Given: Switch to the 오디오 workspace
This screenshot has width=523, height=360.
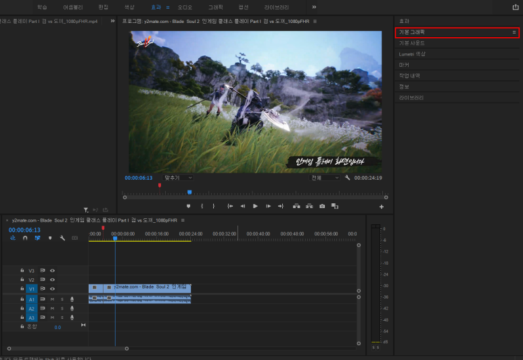Looking at the screenshot, I should point(185,7).
